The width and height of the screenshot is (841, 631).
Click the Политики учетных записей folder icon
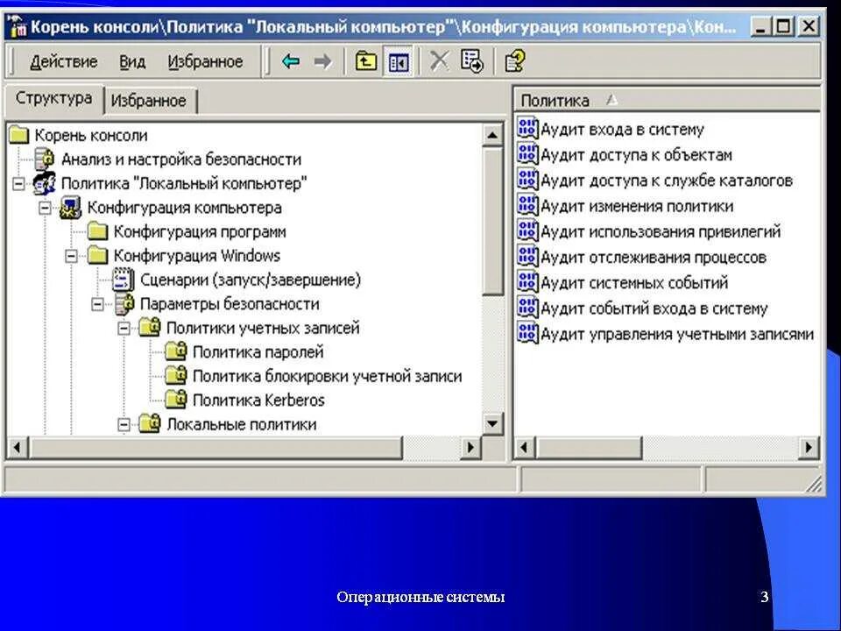point(150,327)
